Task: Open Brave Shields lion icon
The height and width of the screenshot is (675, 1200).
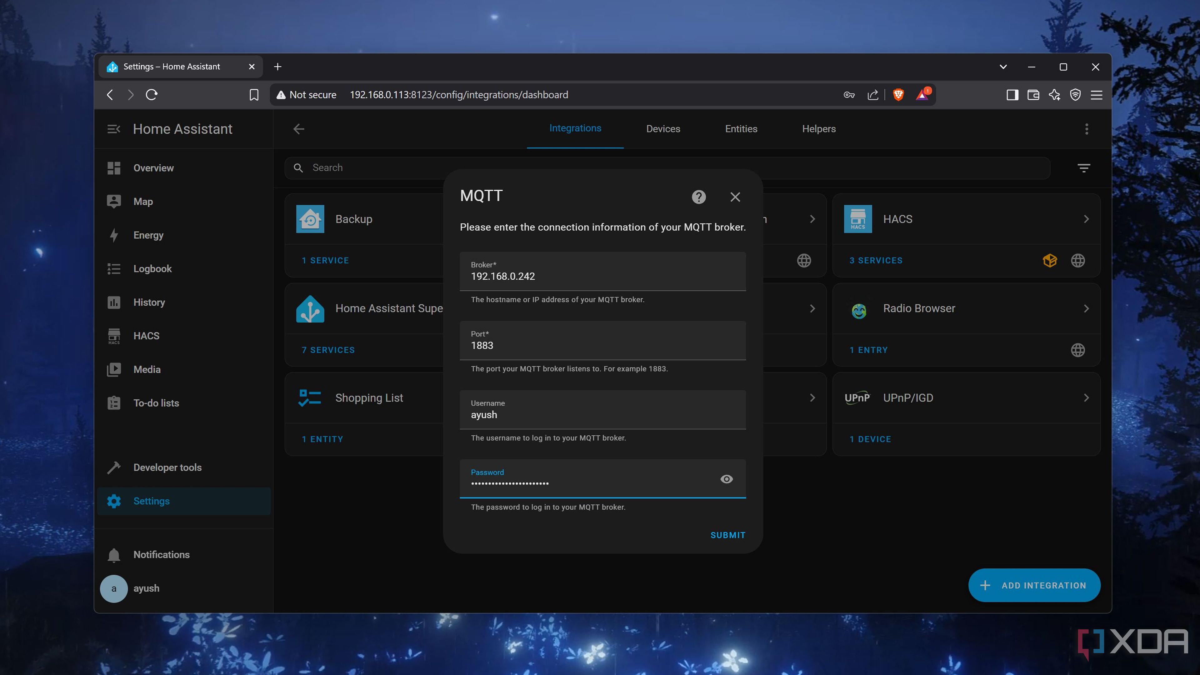Action: [x=898, y=95]
